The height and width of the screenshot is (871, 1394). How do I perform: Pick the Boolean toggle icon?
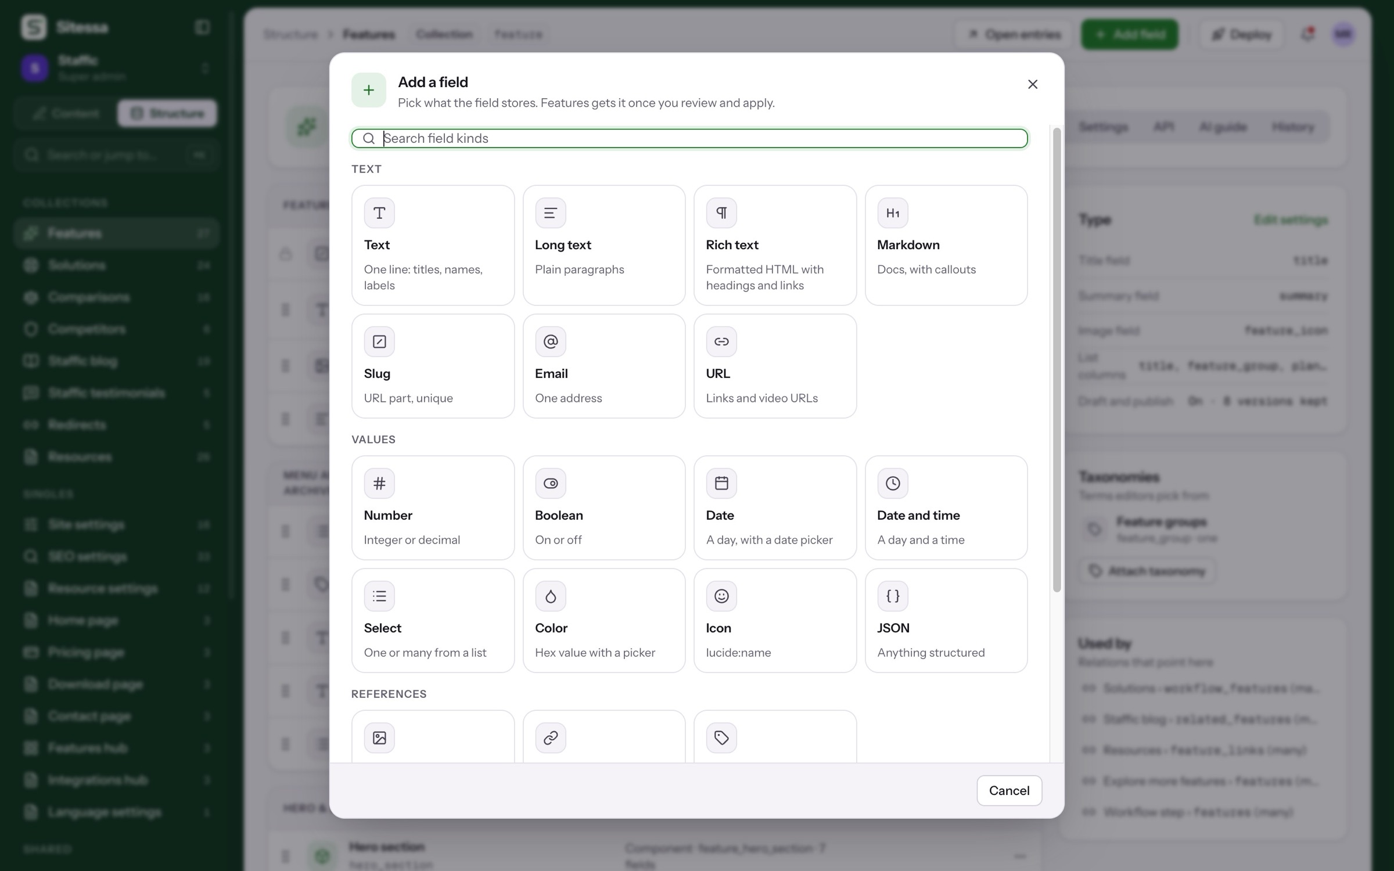pyautogui.click(x=550, y=483)
